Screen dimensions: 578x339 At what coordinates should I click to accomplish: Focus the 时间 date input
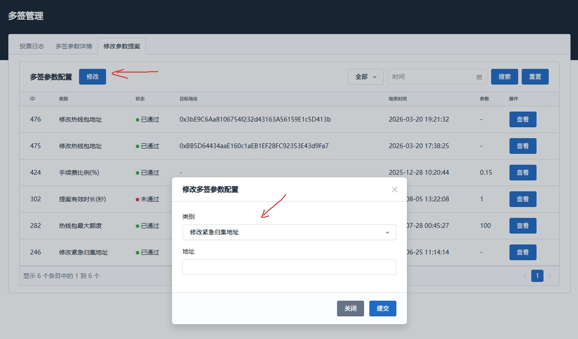pos(432,77)
